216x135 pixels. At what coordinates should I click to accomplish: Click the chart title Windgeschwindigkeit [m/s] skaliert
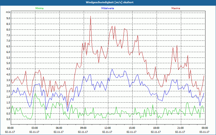(110, 2)
